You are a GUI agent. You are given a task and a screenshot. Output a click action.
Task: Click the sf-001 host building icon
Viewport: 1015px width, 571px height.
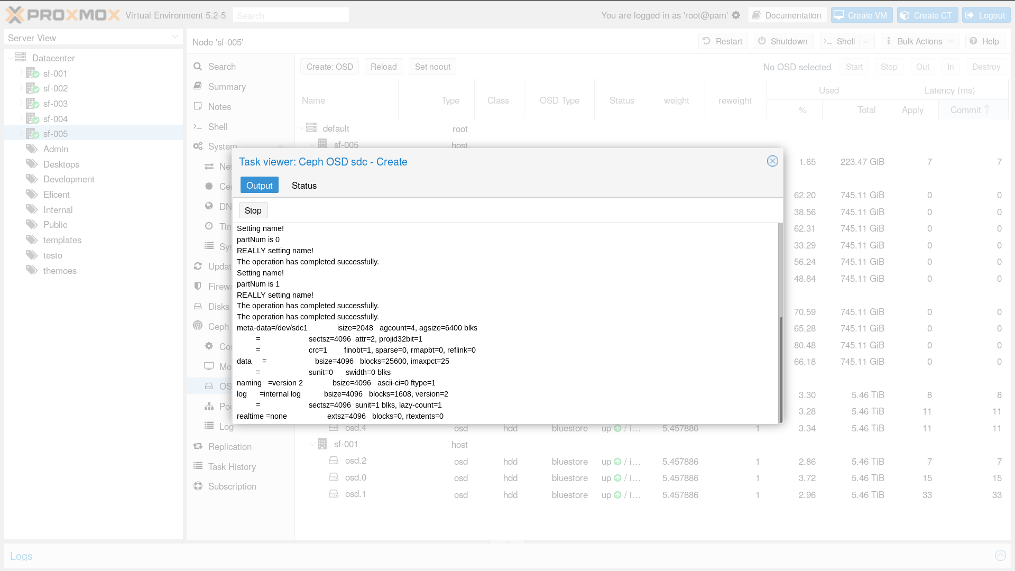point(322,444)
